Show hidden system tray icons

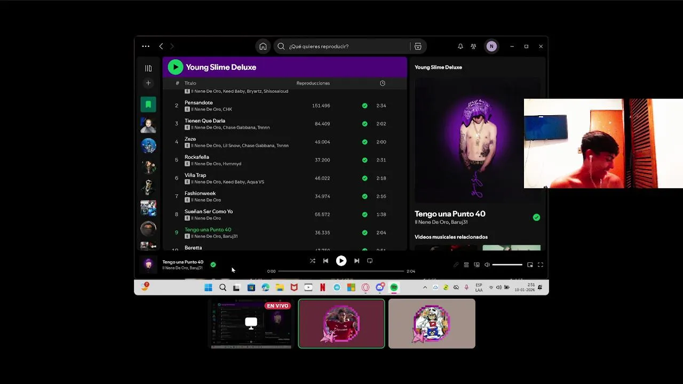[x=425, y=287]
